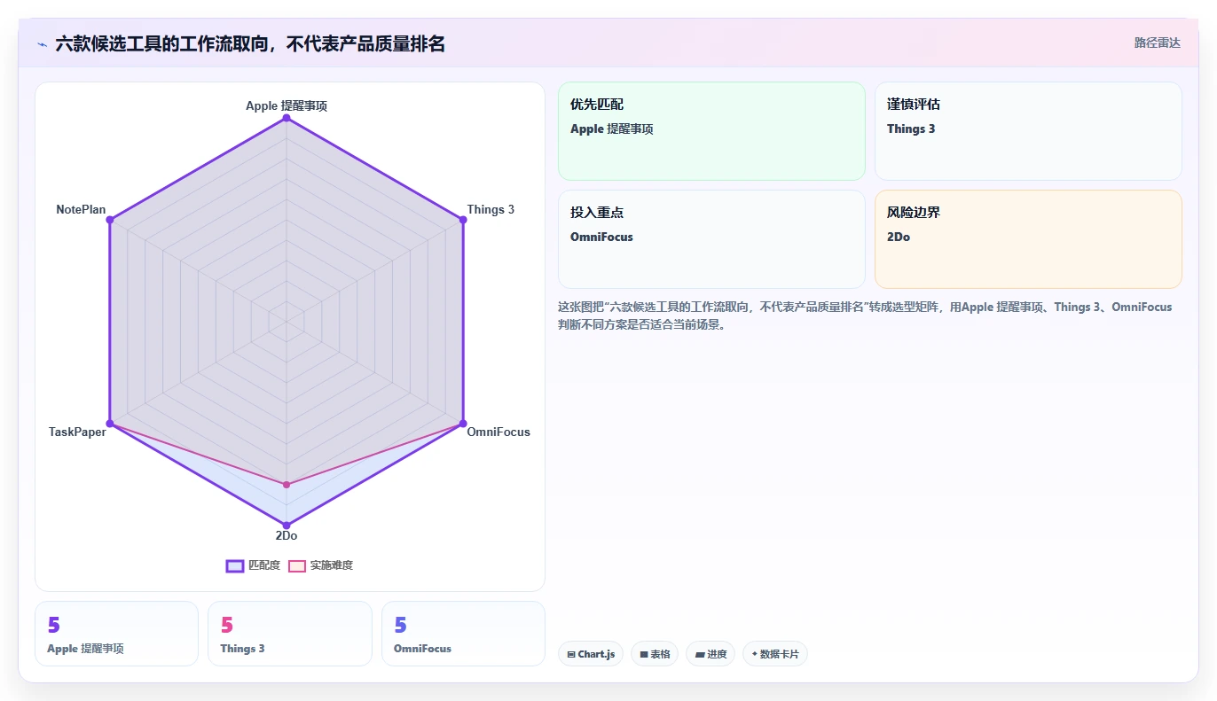
Task: Click the OmniFocus data point on the radar
Action: coord(463,423)
